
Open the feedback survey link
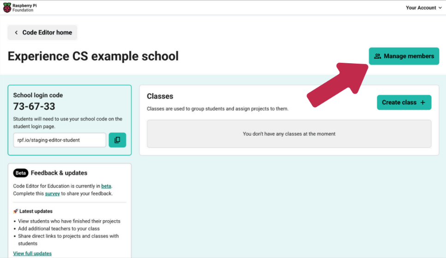click(52, 193)
